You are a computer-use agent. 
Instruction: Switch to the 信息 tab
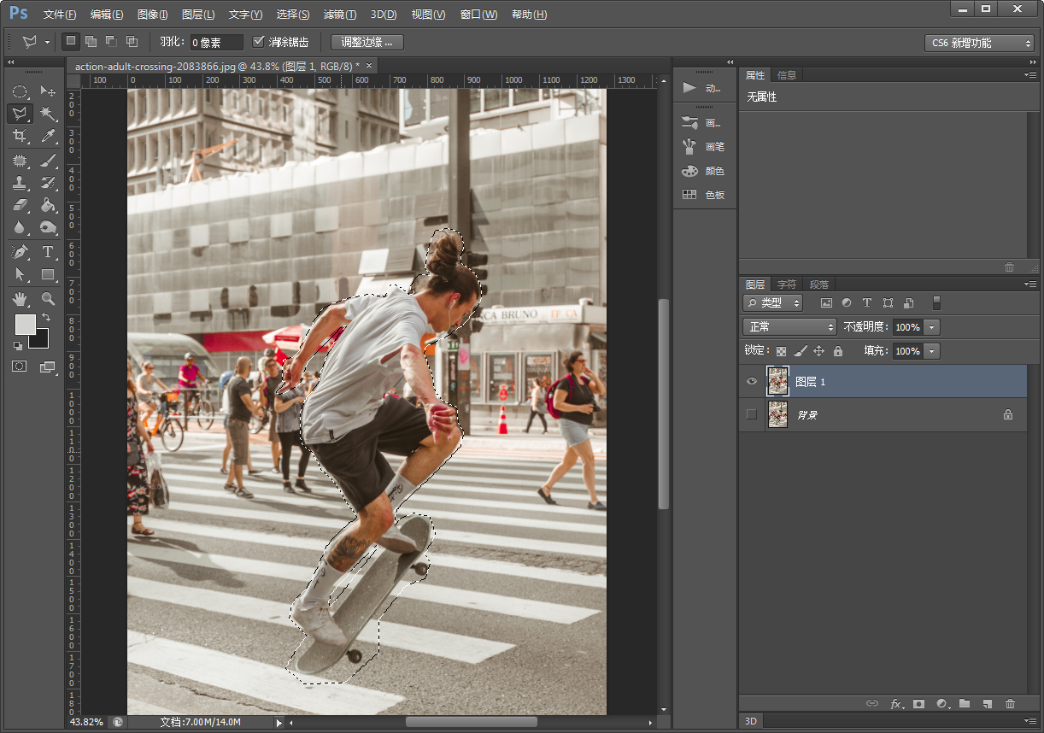[x=787, y=75]
